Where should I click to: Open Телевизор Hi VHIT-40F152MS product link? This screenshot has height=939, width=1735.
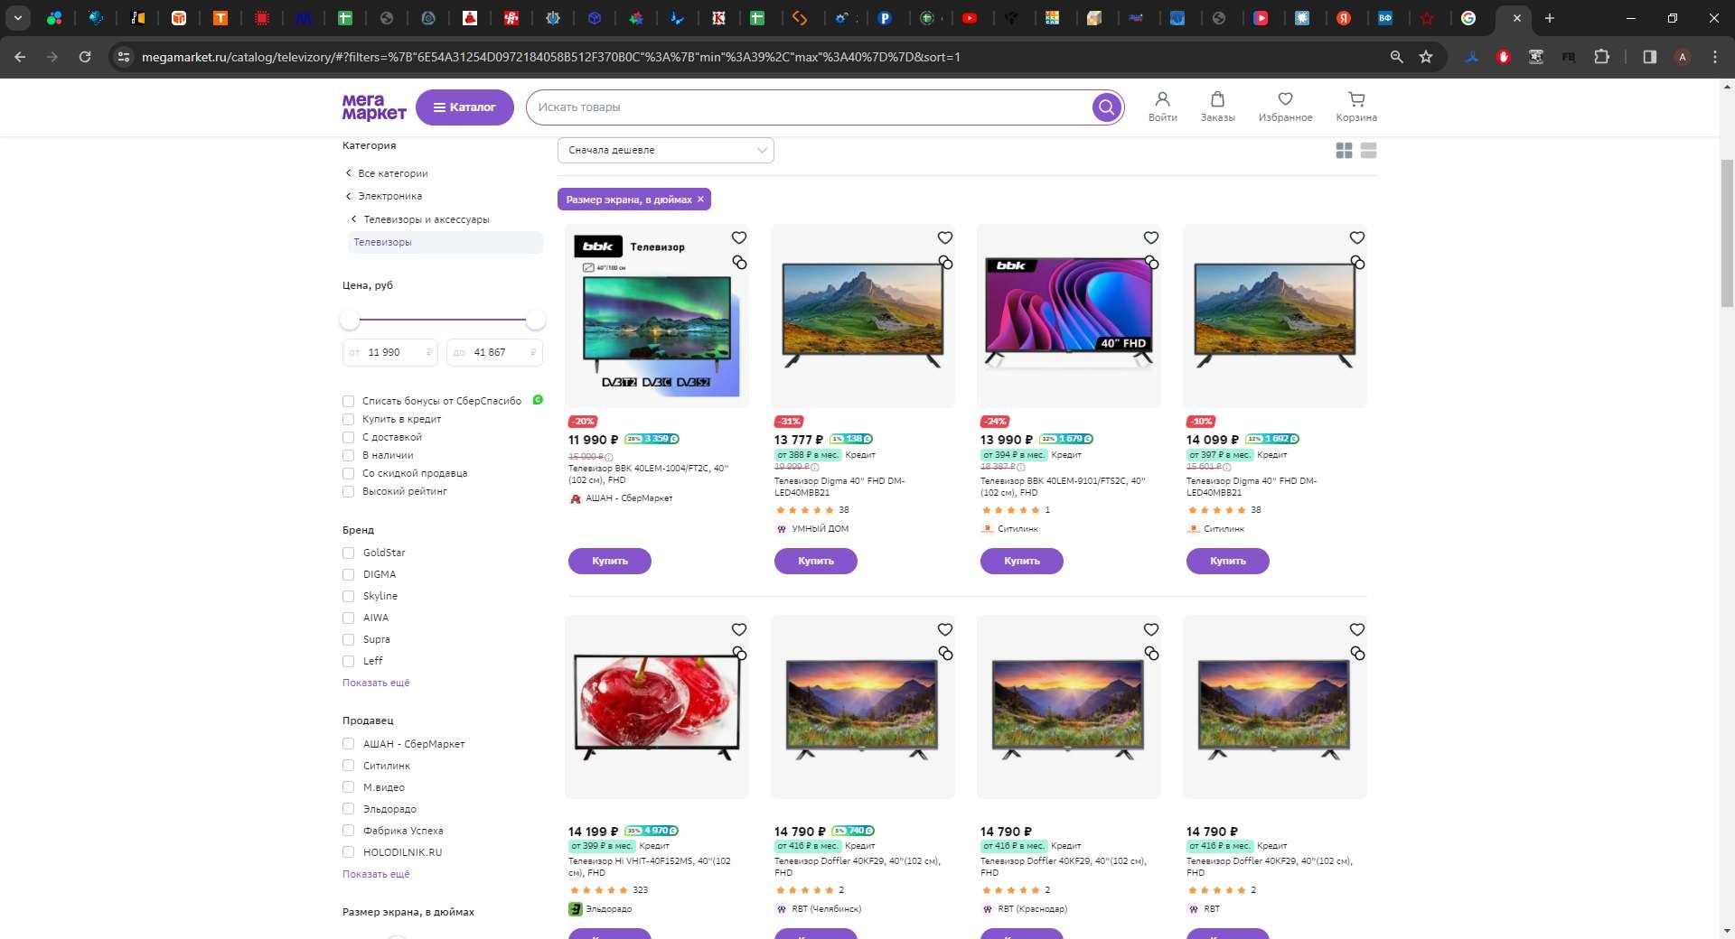[650, 867]
